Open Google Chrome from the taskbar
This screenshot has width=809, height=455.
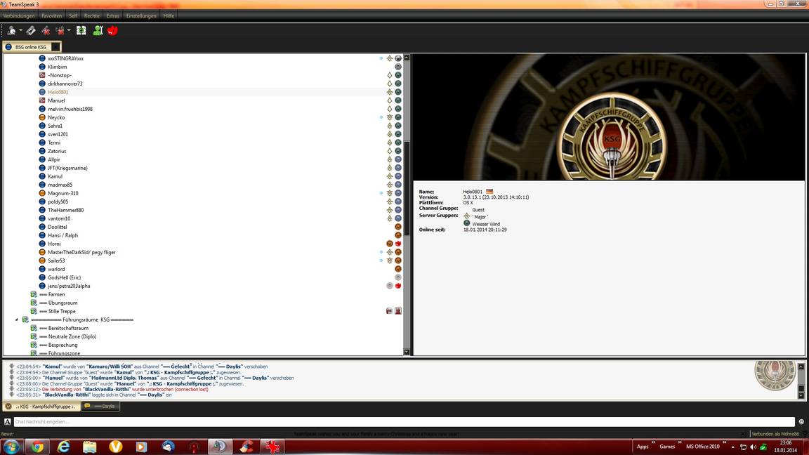click(37, 447)
